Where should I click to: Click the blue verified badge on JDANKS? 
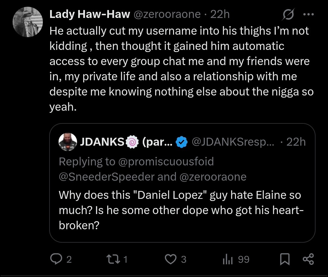(182, 142)
